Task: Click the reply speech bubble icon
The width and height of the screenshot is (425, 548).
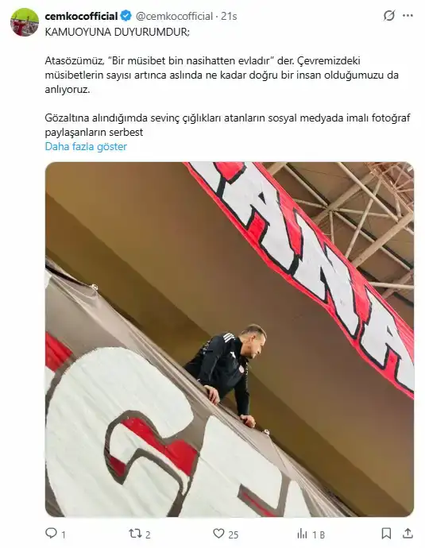Action: coord(51,533)
